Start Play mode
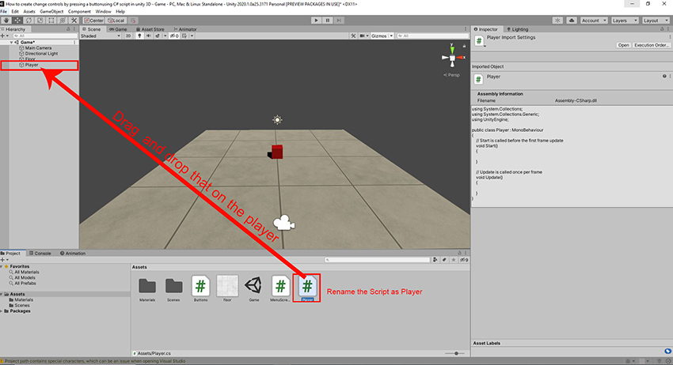The width and height of the screenshot is (673, 365). click(316, 20)
